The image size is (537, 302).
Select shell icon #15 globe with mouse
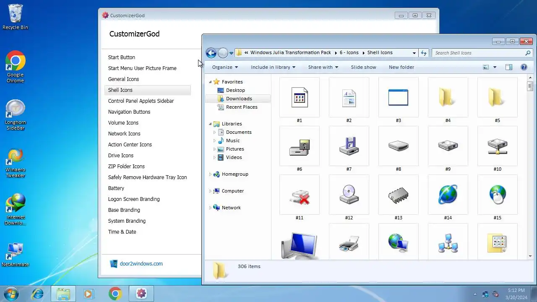(x=498, y=195)
